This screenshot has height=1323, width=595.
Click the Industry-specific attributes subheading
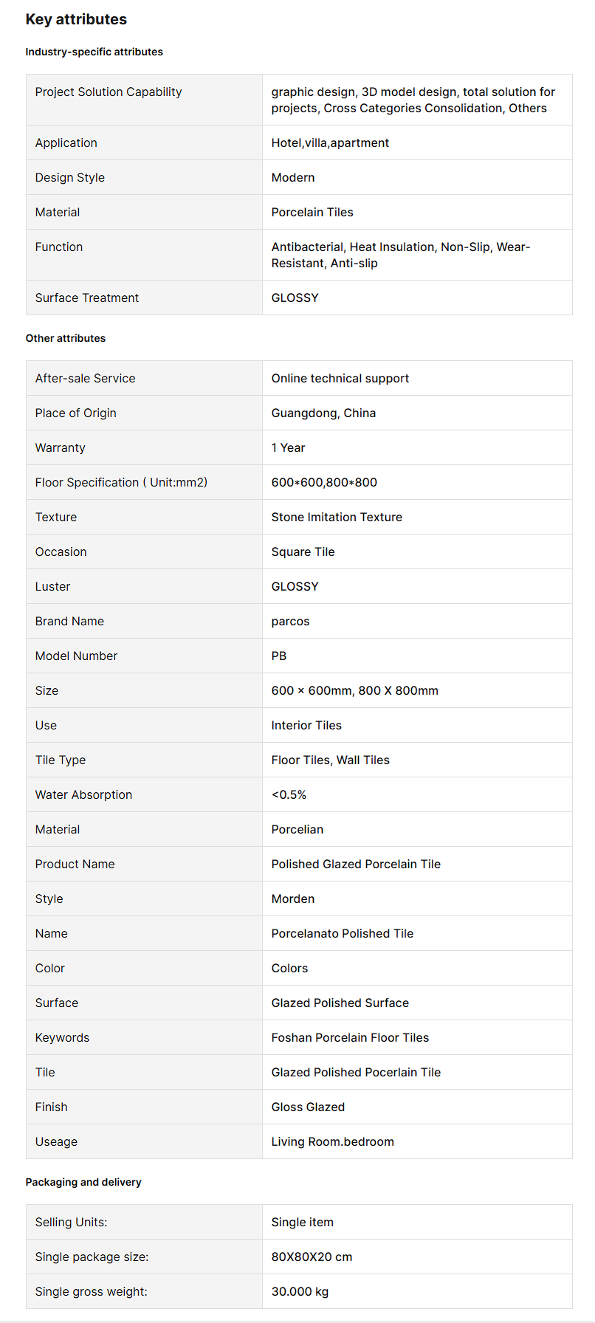tap(94, 52)
